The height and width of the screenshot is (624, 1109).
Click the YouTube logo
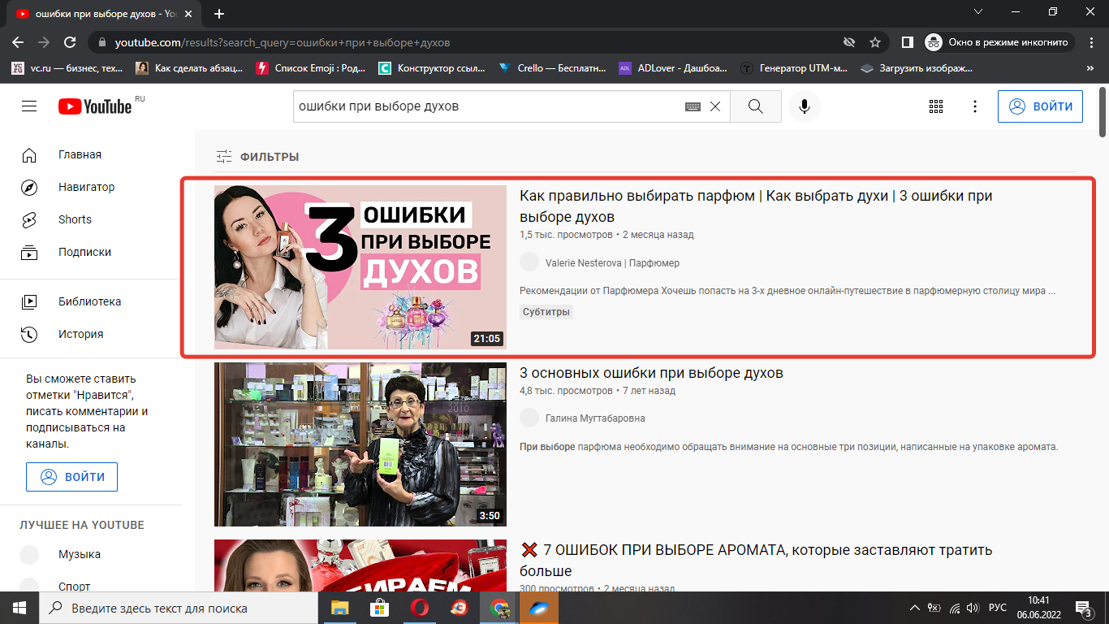click(x=95, y=106)
